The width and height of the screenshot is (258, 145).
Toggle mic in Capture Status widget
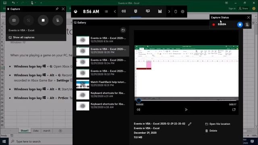tap(247, 25)
